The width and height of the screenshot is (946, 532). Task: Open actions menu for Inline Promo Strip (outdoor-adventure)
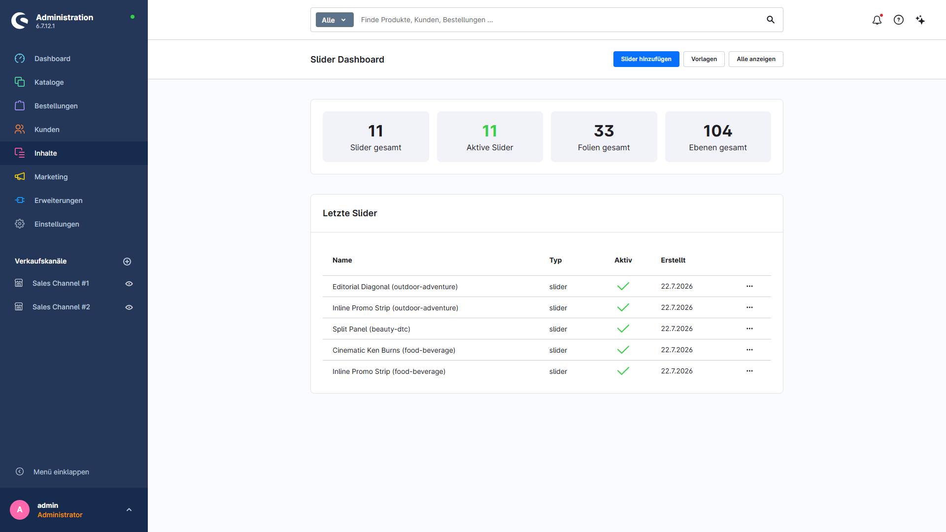pyautogui.click(x=749, y=307)
